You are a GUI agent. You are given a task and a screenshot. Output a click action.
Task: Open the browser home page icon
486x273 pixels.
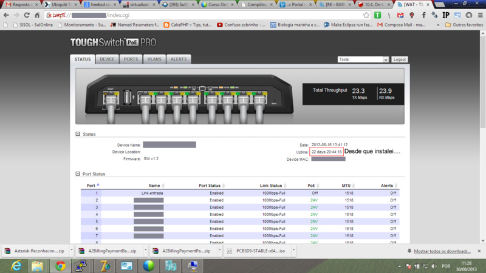pos(37,15)
